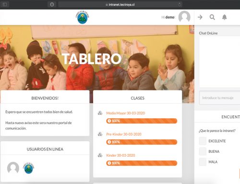
Task: Reload the page with the refresh icon
Action: click(180, 4)
